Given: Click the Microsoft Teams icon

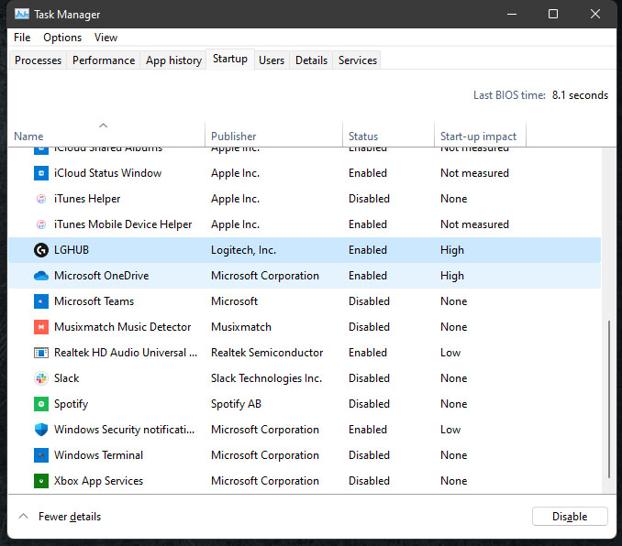Looking at the screenshot, I should 41,301.
